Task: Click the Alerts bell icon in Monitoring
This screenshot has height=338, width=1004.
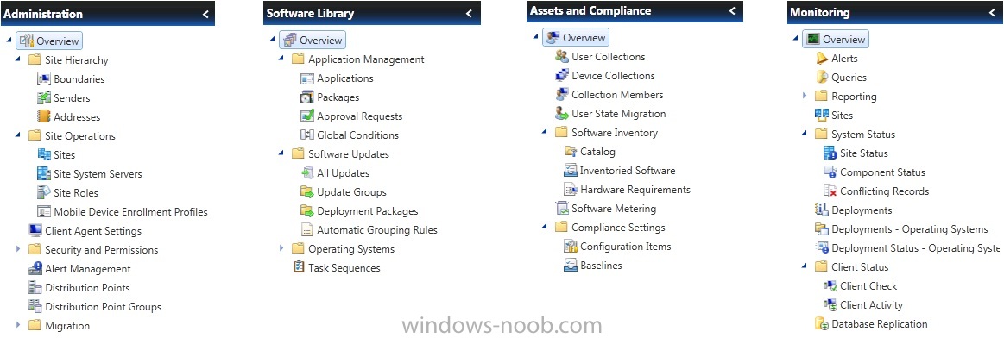Action: pos(822,58)
